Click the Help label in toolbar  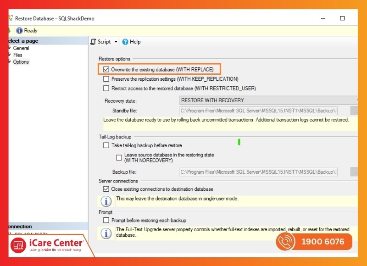tap(135, 42)
